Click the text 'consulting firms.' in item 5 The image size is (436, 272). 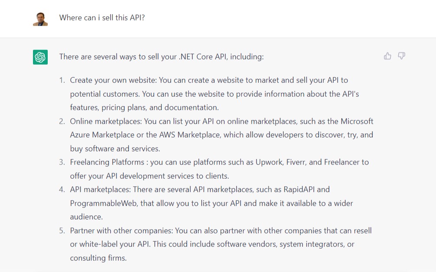(98, 258)
